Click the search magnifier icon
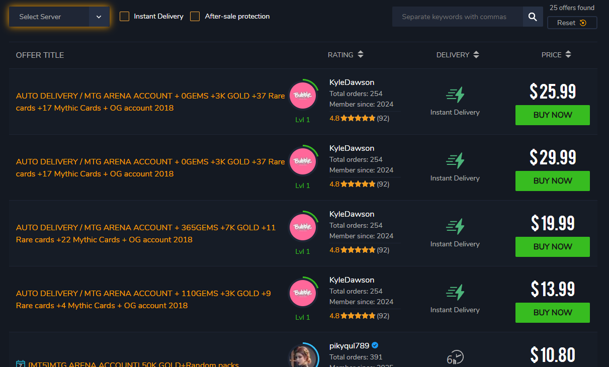 point(533,17)
